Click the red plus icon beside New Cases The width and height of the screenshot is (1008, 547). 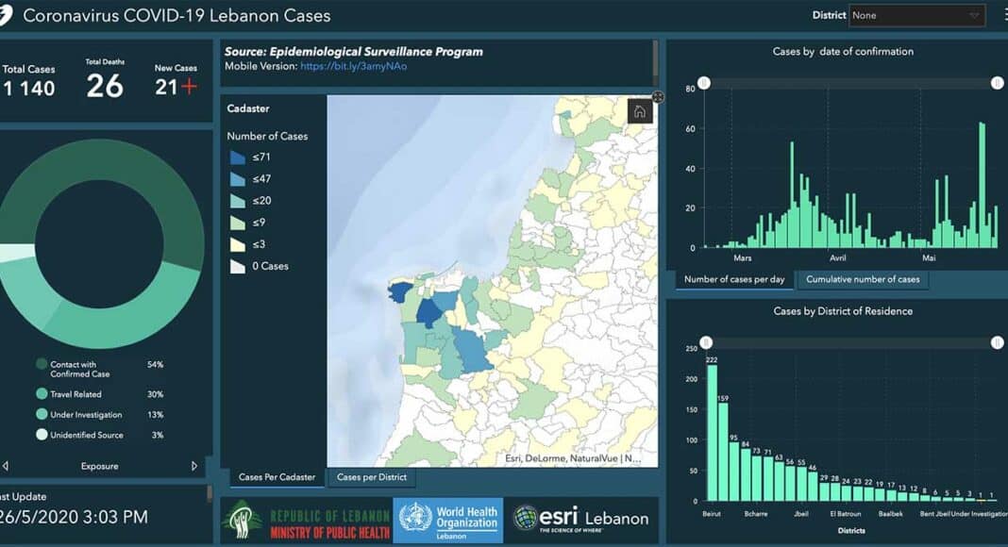(x=189, y=87)
